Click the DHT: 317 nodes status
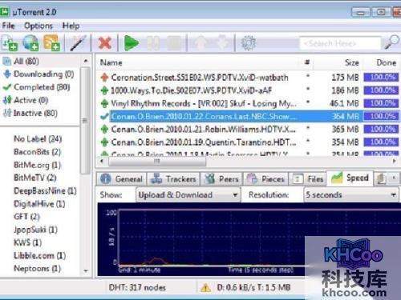This screenshot has height=300, width=401. pyautogui.click(x=137, y=288)
